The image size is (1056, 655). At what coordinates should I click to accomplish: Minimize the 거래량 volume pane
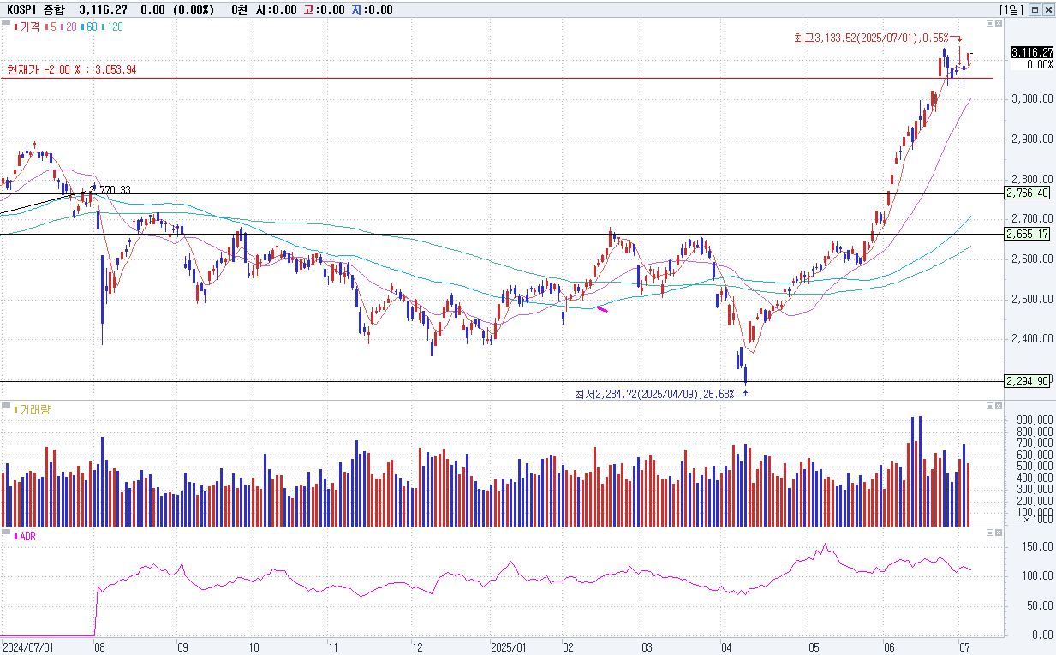click(990, 406)
